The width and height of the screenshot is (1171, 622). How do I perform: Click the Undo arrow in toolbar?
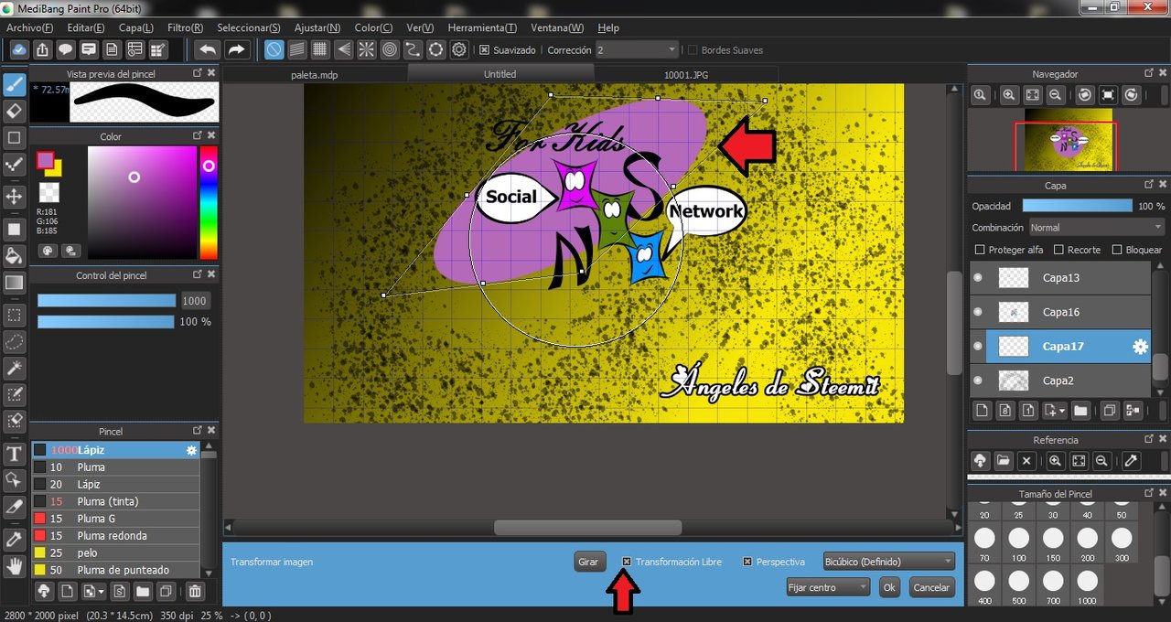pos(208,49)
